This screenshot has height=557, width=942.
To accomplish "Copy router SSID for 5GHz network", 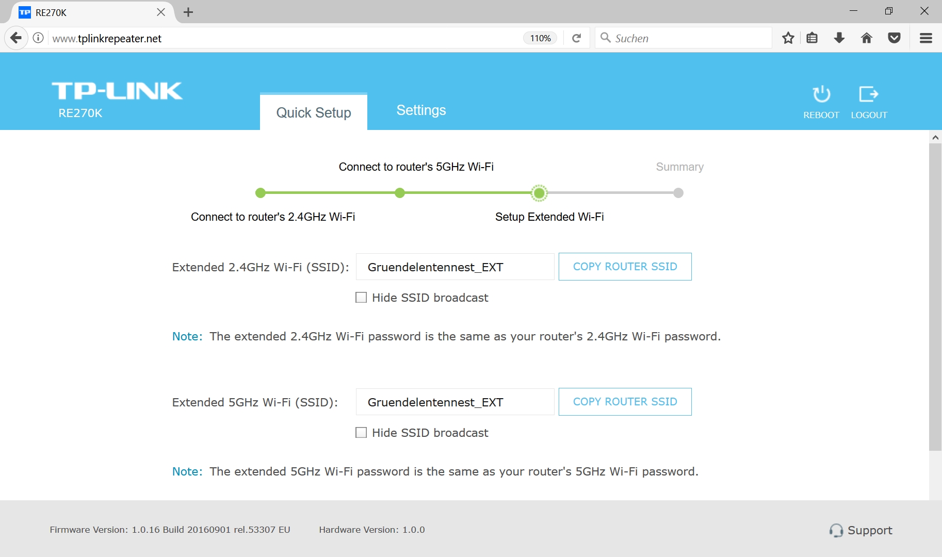I will click(x=625, y=402).
